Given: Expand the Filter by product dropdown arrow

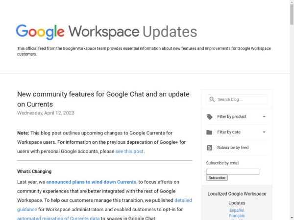Looking at the screenshot, I should tap(264, 117).
